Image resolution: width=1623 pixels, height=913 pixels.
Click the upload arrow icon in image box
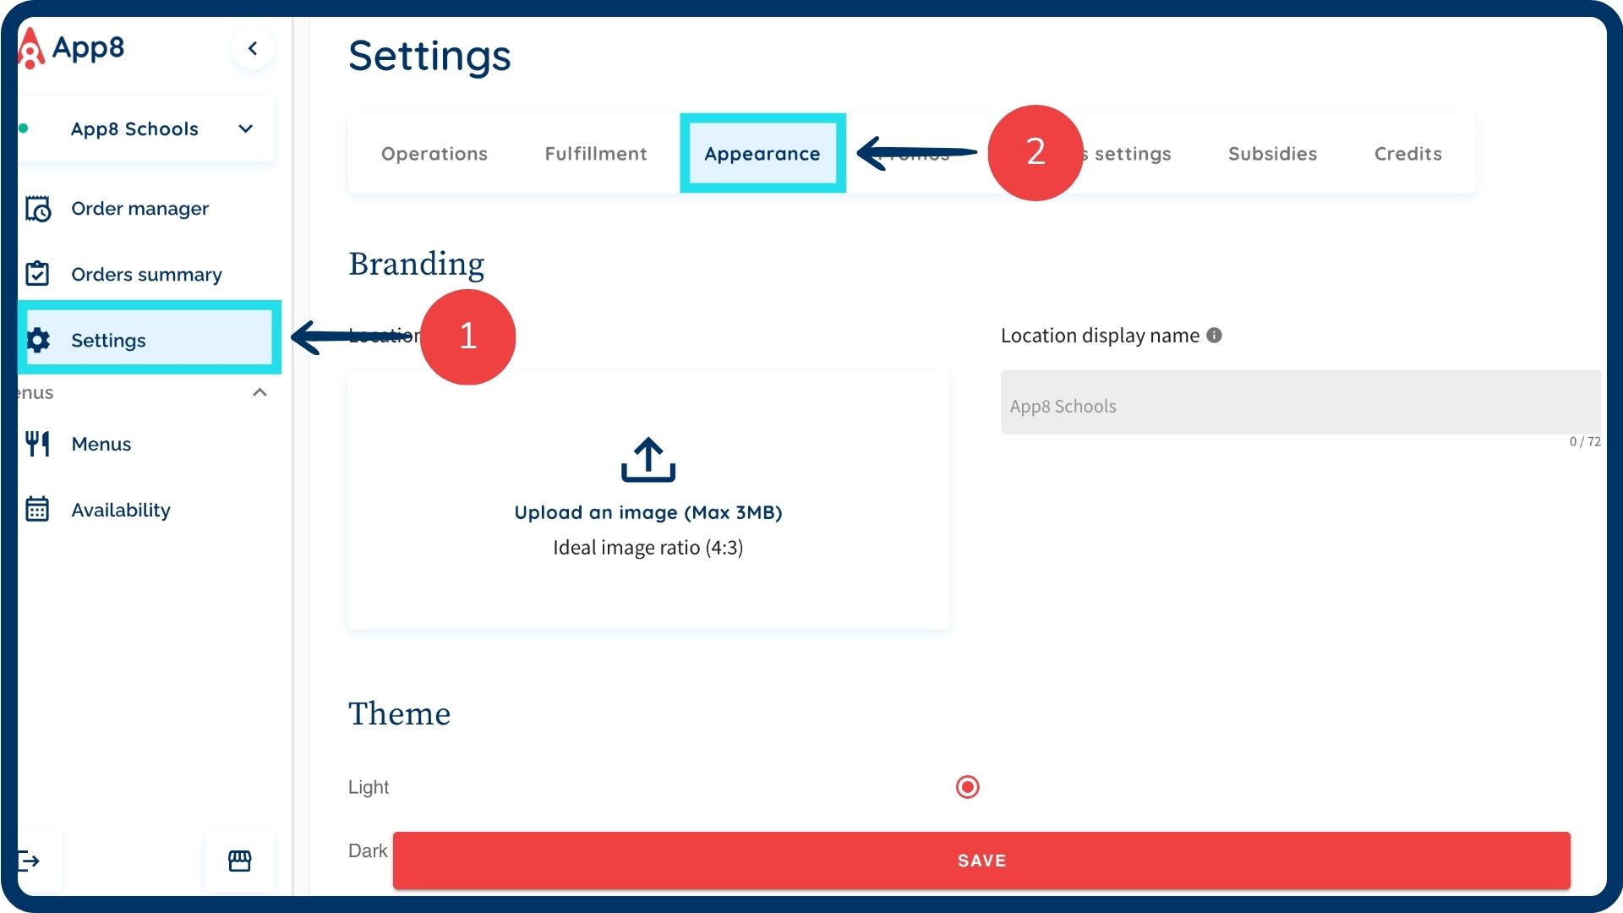(x=648, y=460)
